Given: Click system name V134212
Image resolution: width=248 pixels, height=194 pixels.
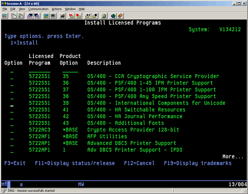Looking at the screenshot, I should click(230, 29).
